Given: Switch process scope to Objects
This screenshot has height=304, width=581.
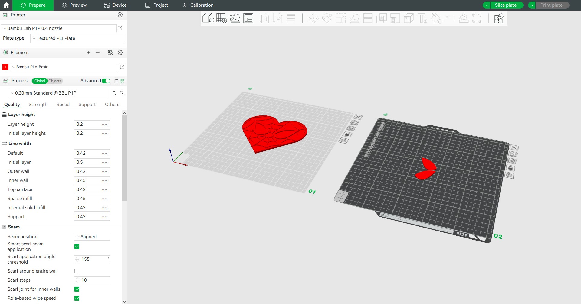Looking at the screenshot, I should click(55, 81).
